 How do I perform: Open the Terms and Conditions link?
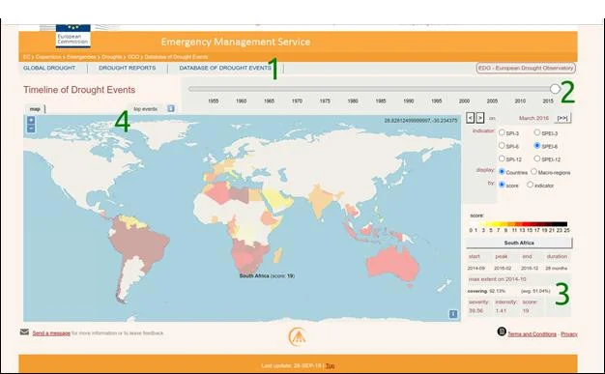click(x=533, y=334)
